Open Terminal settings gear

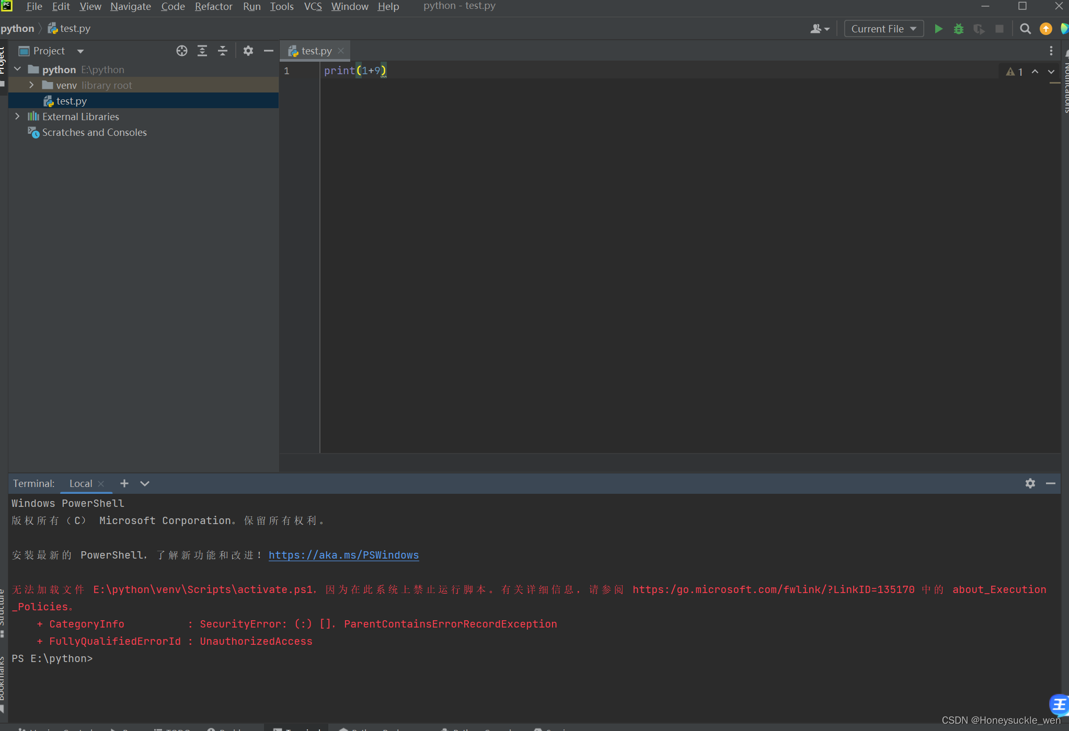coord(1030,483)
